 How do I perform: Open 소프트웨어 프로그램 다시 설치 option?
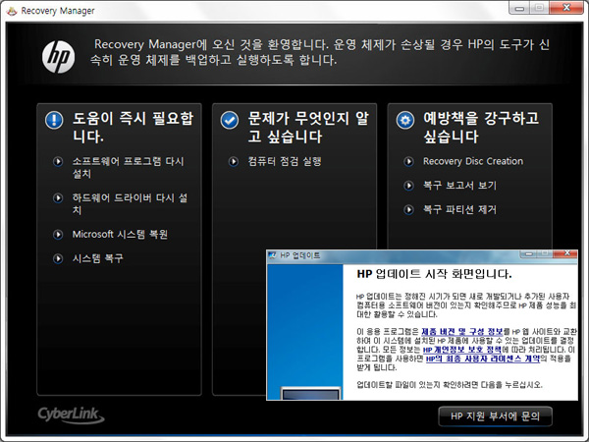coord(128,168)
